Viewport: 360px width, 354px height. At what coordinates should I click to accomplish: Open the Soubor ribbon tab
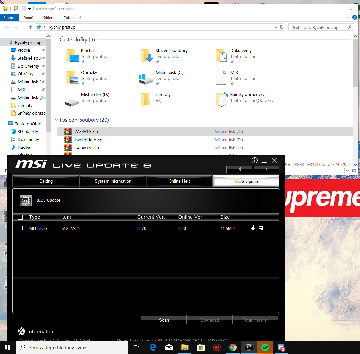pos(9,18)
